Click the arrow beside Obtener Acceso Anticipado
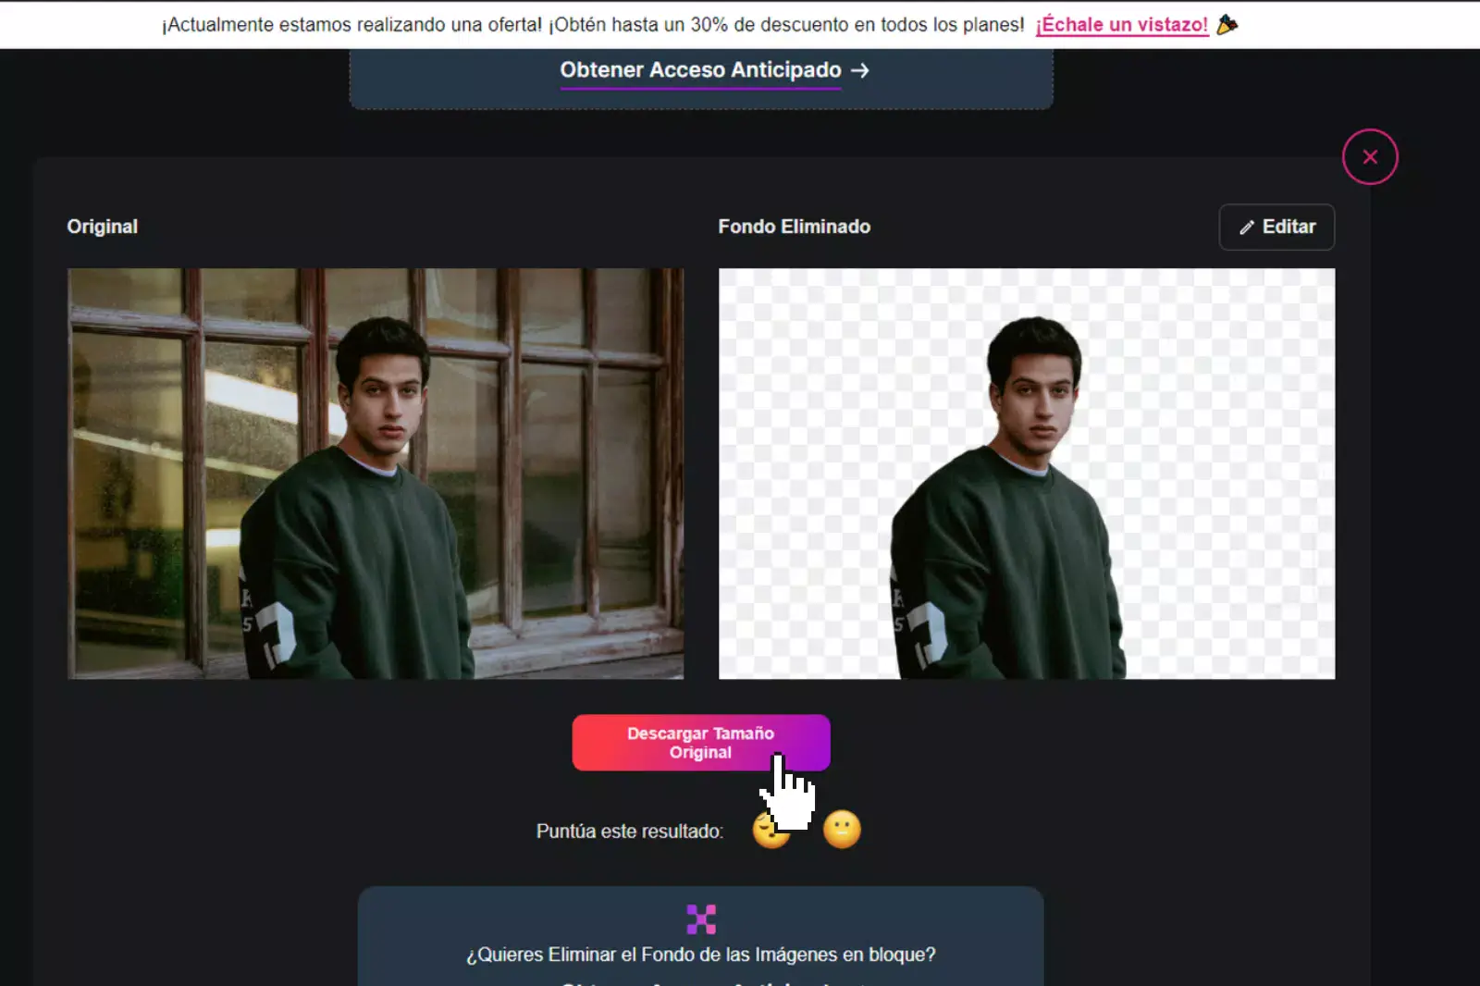This screenshot has width=1480, height=986. point(861,69)
